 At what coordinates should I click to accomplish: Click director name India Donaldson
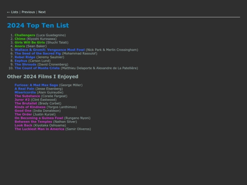(x=47, y=111)
